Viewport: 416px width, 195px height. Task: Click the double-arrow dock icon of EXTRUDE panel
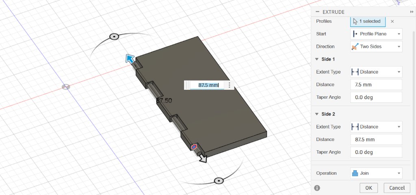click(412, 12)
